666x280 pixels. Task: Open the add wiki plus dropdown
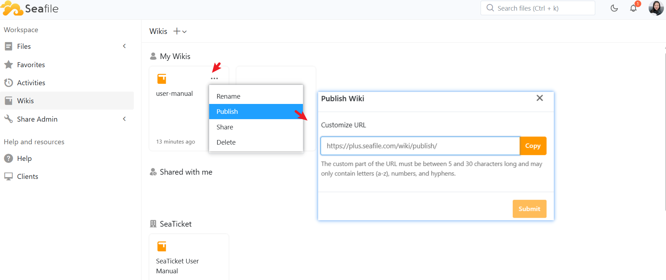pyautogui.click(x=180, y=31)
